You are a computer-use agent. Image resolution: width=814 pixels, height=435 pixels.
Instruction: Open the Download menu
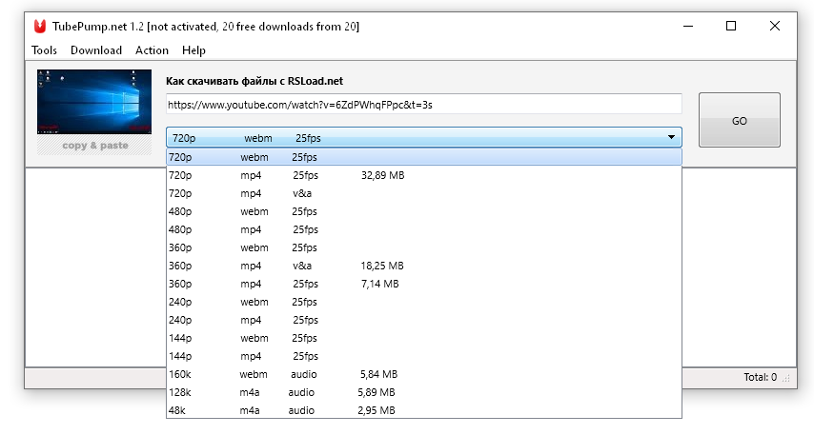coord(96,50)
